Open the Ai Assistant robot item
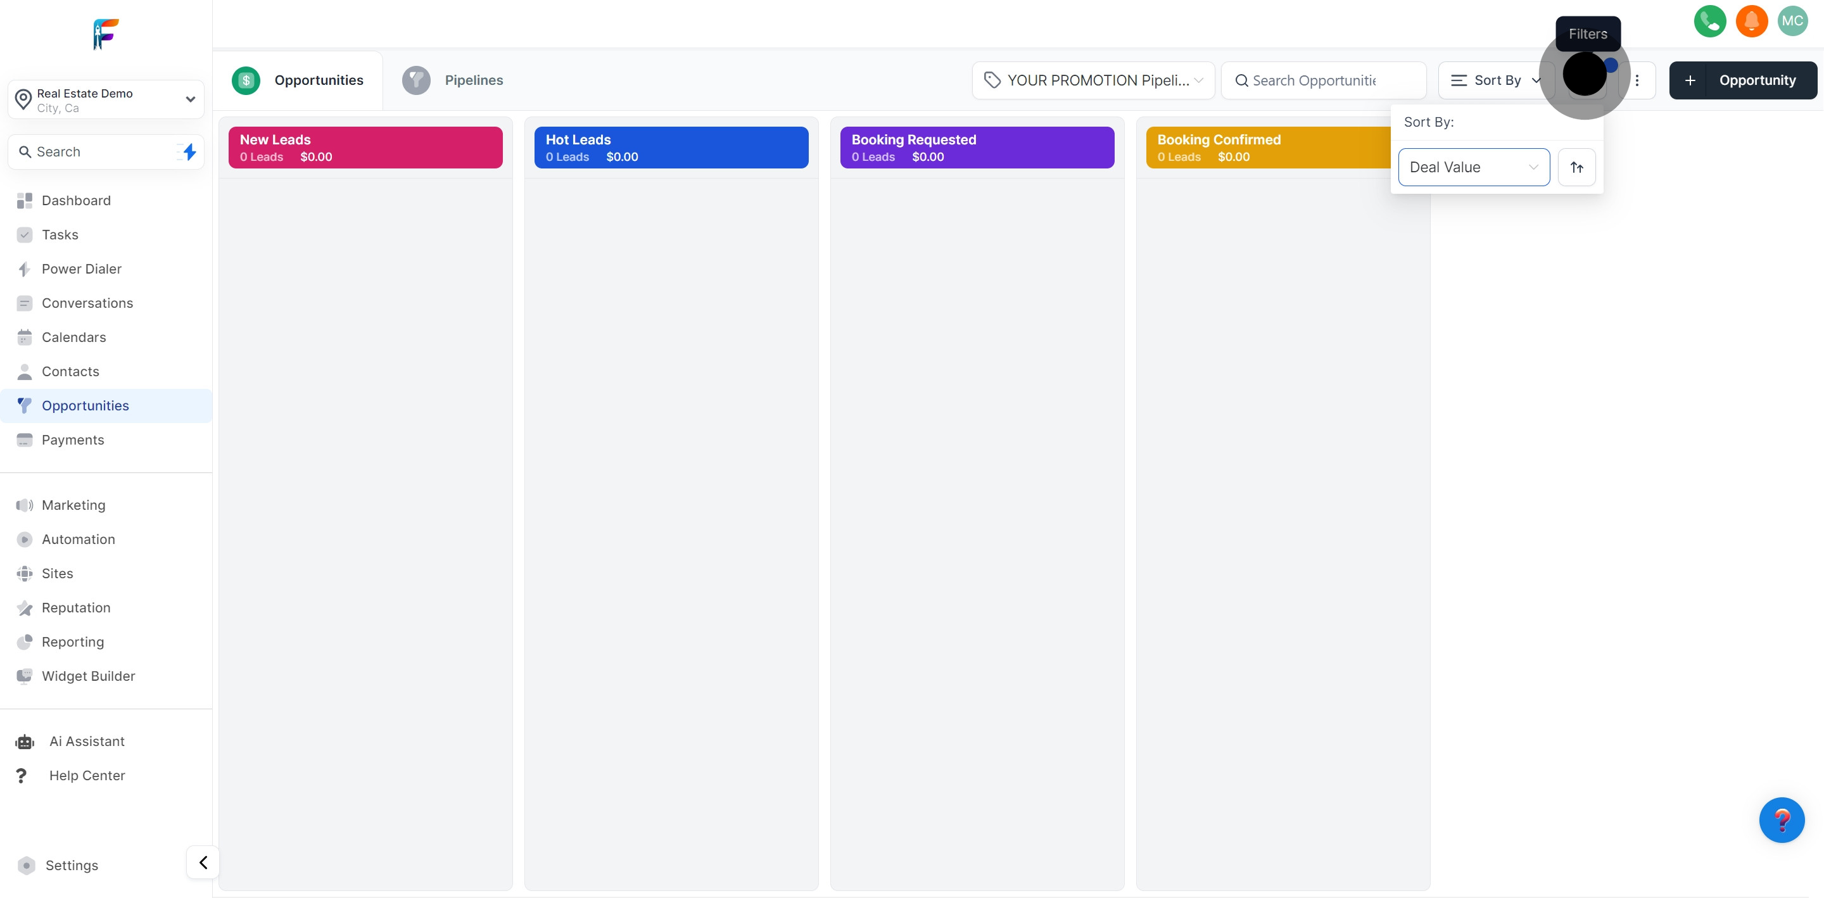This screenshot has width=1824, height=898. pos(86,741)
